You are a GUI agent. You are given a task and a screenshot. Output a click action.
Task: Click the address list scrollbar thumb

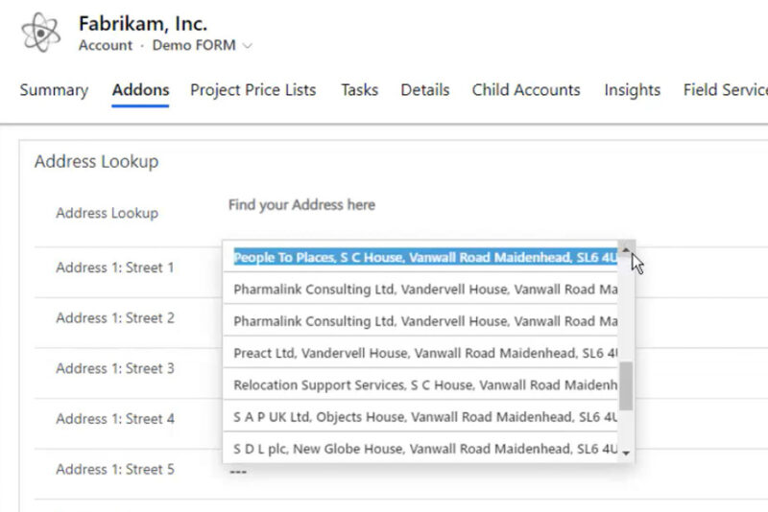point(626,385)
